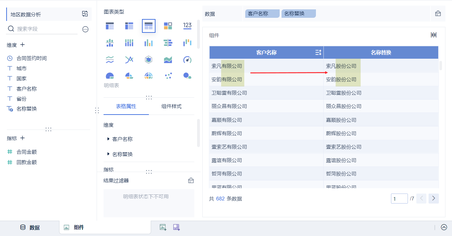Screen dimensions: 452x236
Task: Click the 蔚辉股份公司 cell
Action: click(x=381, y=133)
